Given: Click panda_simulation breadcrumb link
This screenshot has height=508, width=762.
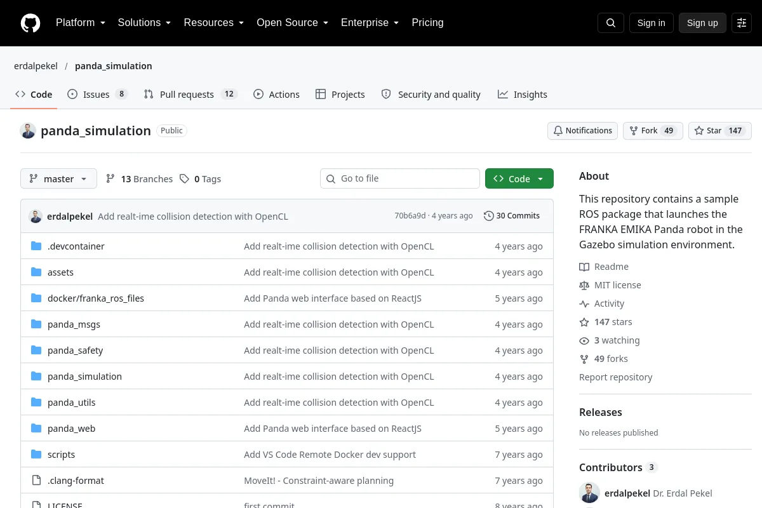Looking at the screenshot, I should (x=114, y=66).
